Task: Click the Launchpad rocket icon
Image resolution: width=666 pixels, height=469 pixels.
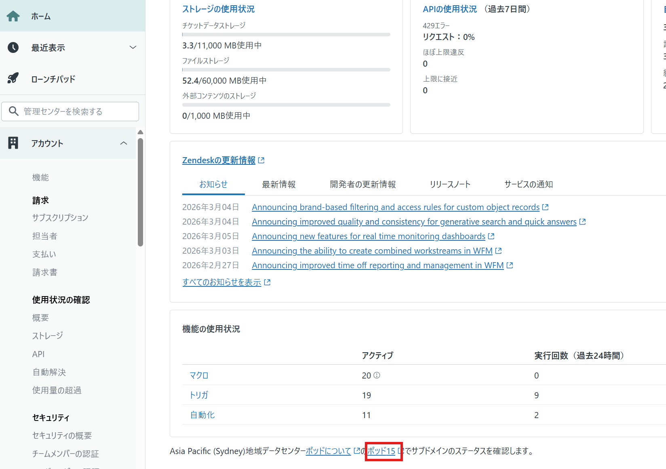Action: coord(13,78)
